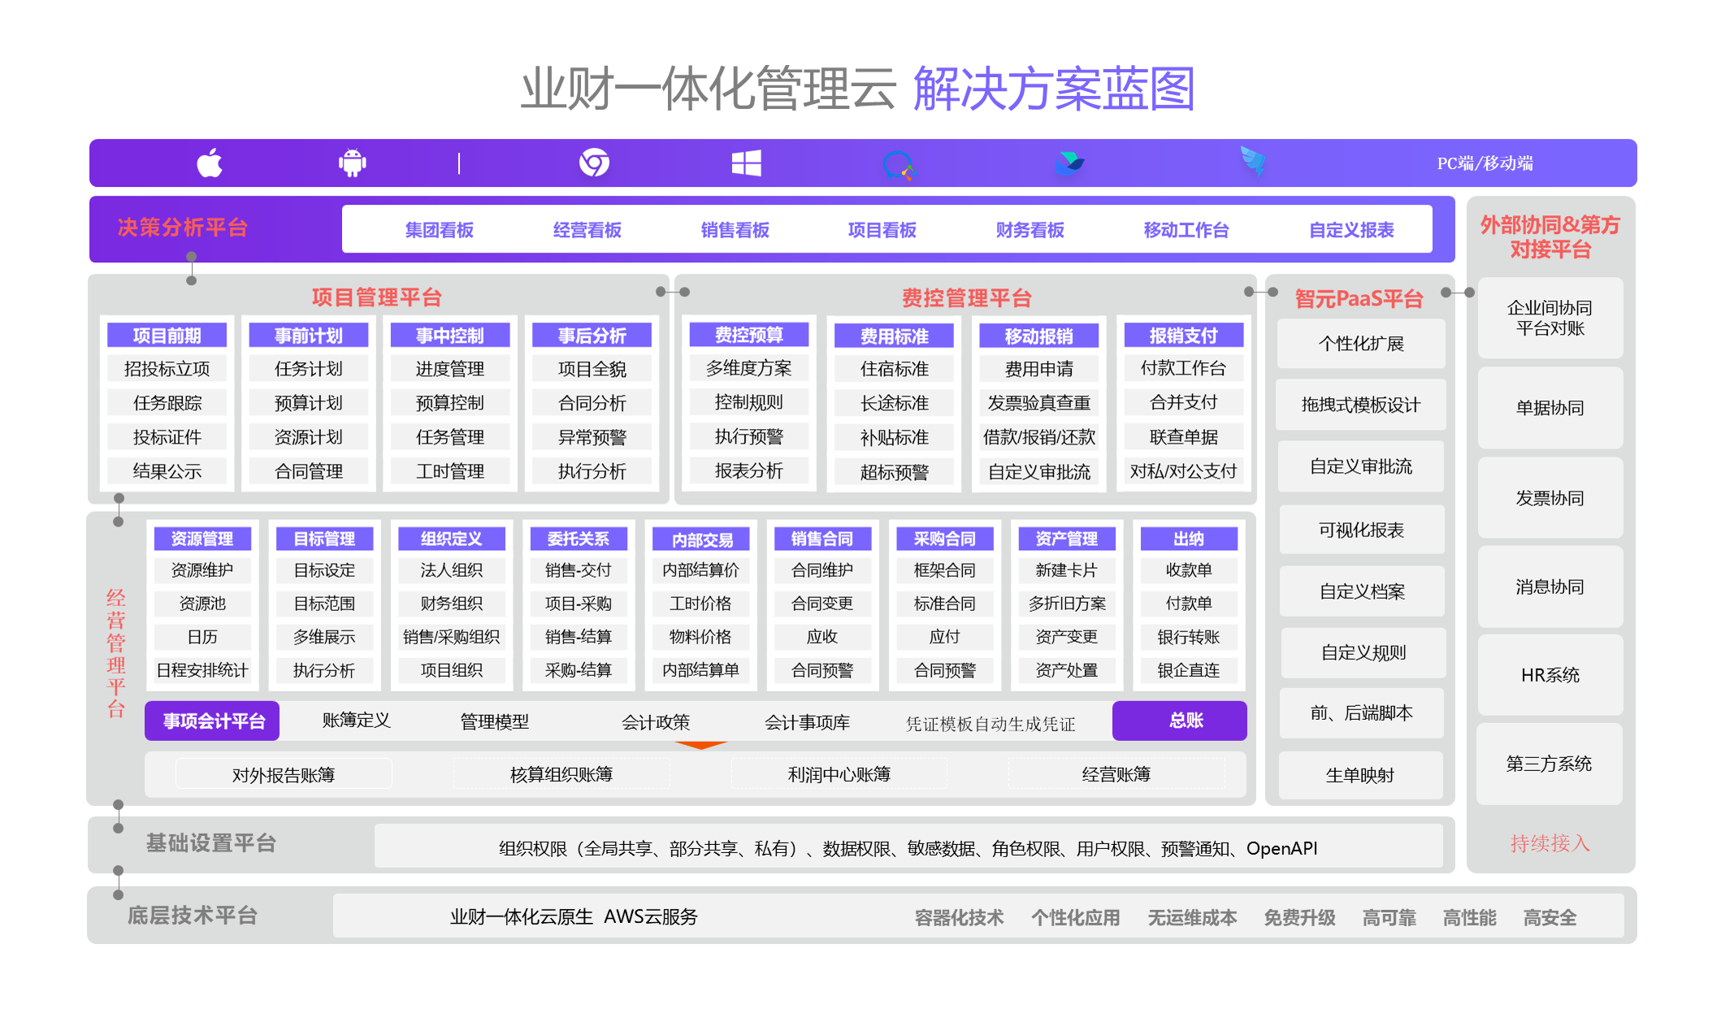Click the Feishu bird icon

(1069, 163)
